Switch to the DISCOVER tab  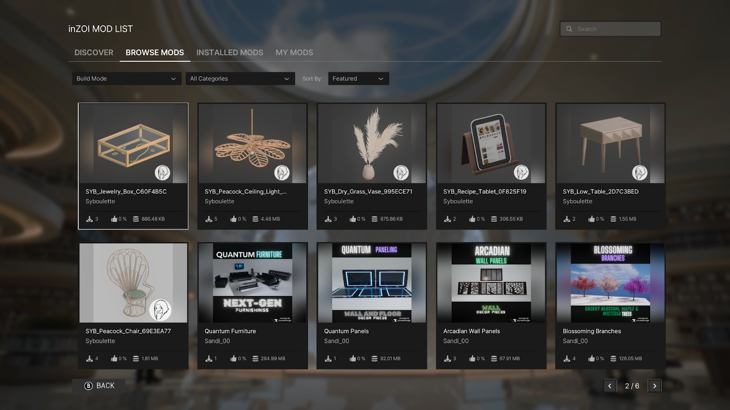(94, 52)
